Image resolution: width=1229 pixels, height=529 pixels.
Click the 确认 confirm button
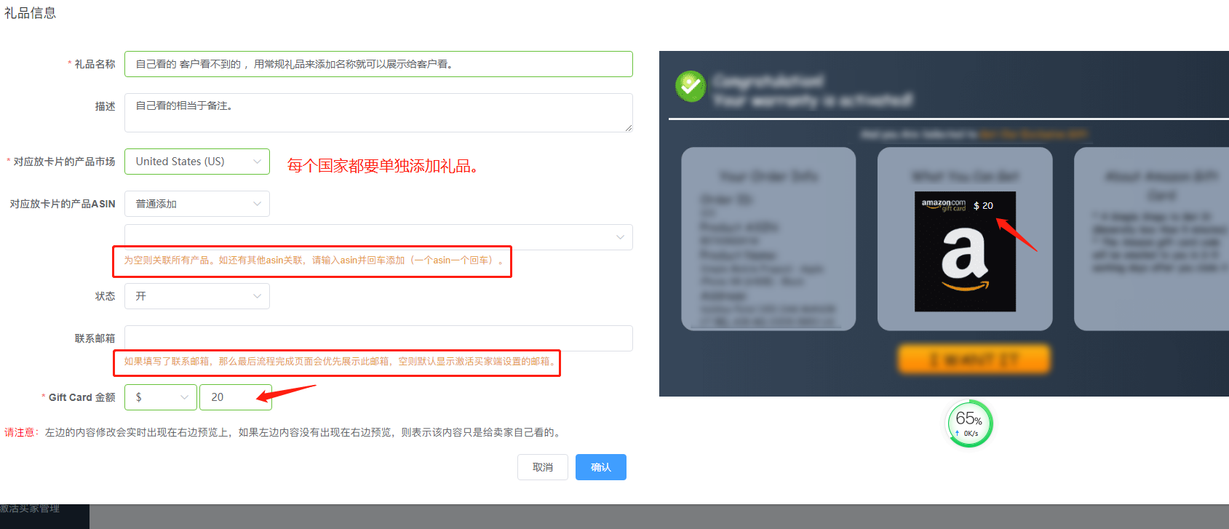[601, 467]
